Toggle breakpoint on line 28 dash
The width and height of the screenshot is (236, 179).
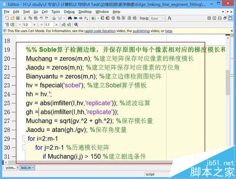(14, 130)
